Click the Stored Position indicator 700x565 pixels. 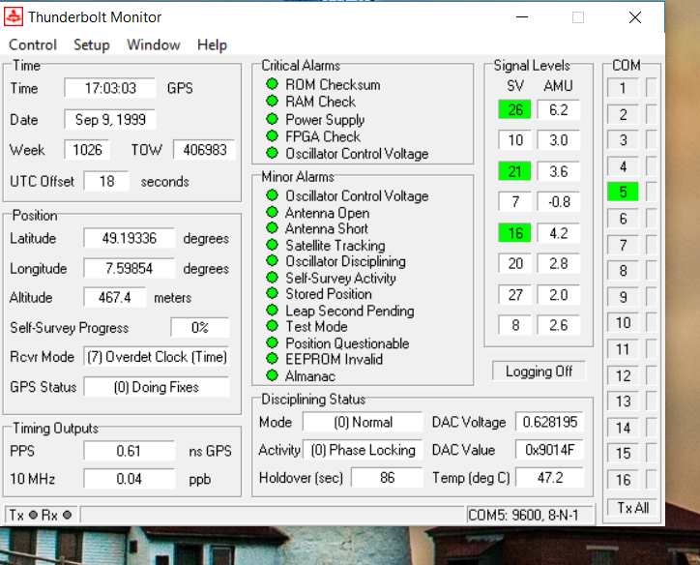point(272,293)
